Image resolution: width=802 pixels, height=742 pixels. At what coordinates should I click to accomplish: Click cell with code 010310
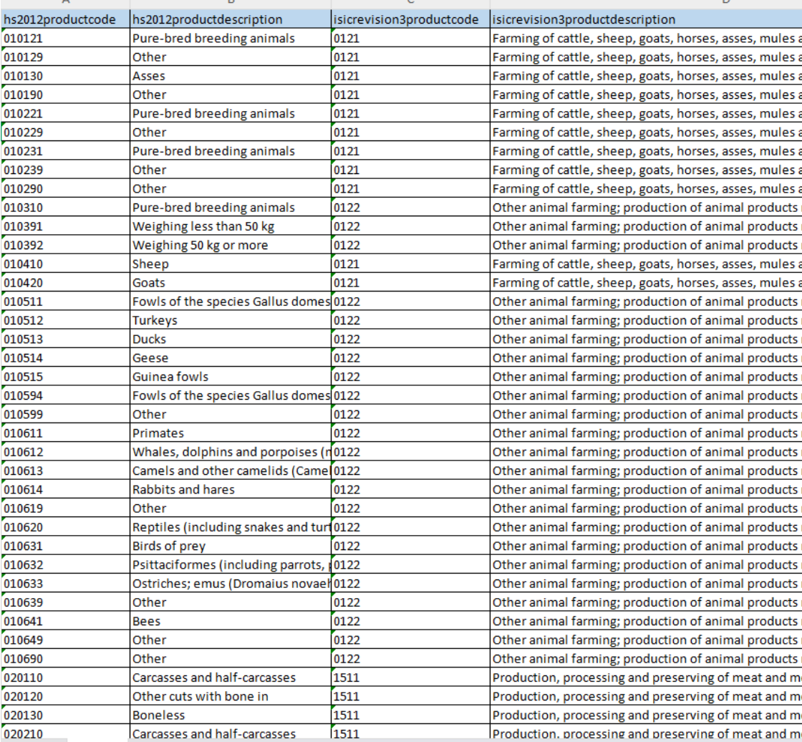coord(65,208)
